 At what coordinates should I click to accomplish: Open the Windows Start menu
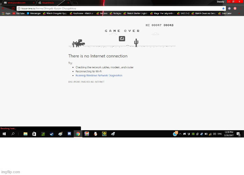(4, 134)
